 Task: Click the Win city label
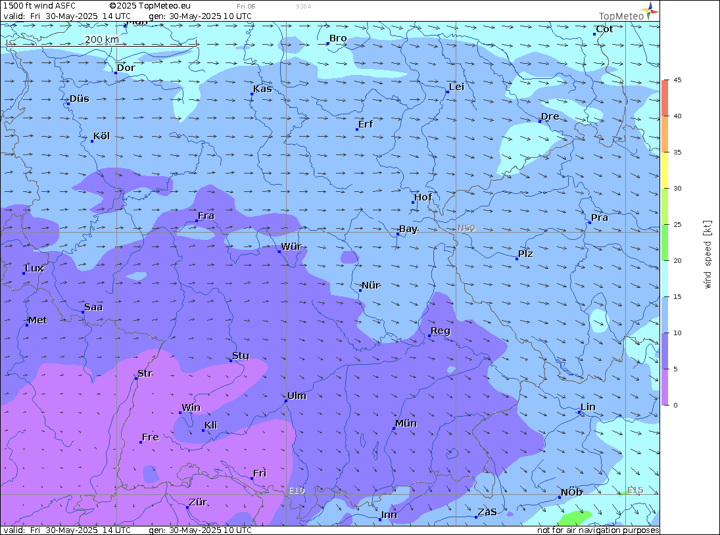[x=191, y=407]
